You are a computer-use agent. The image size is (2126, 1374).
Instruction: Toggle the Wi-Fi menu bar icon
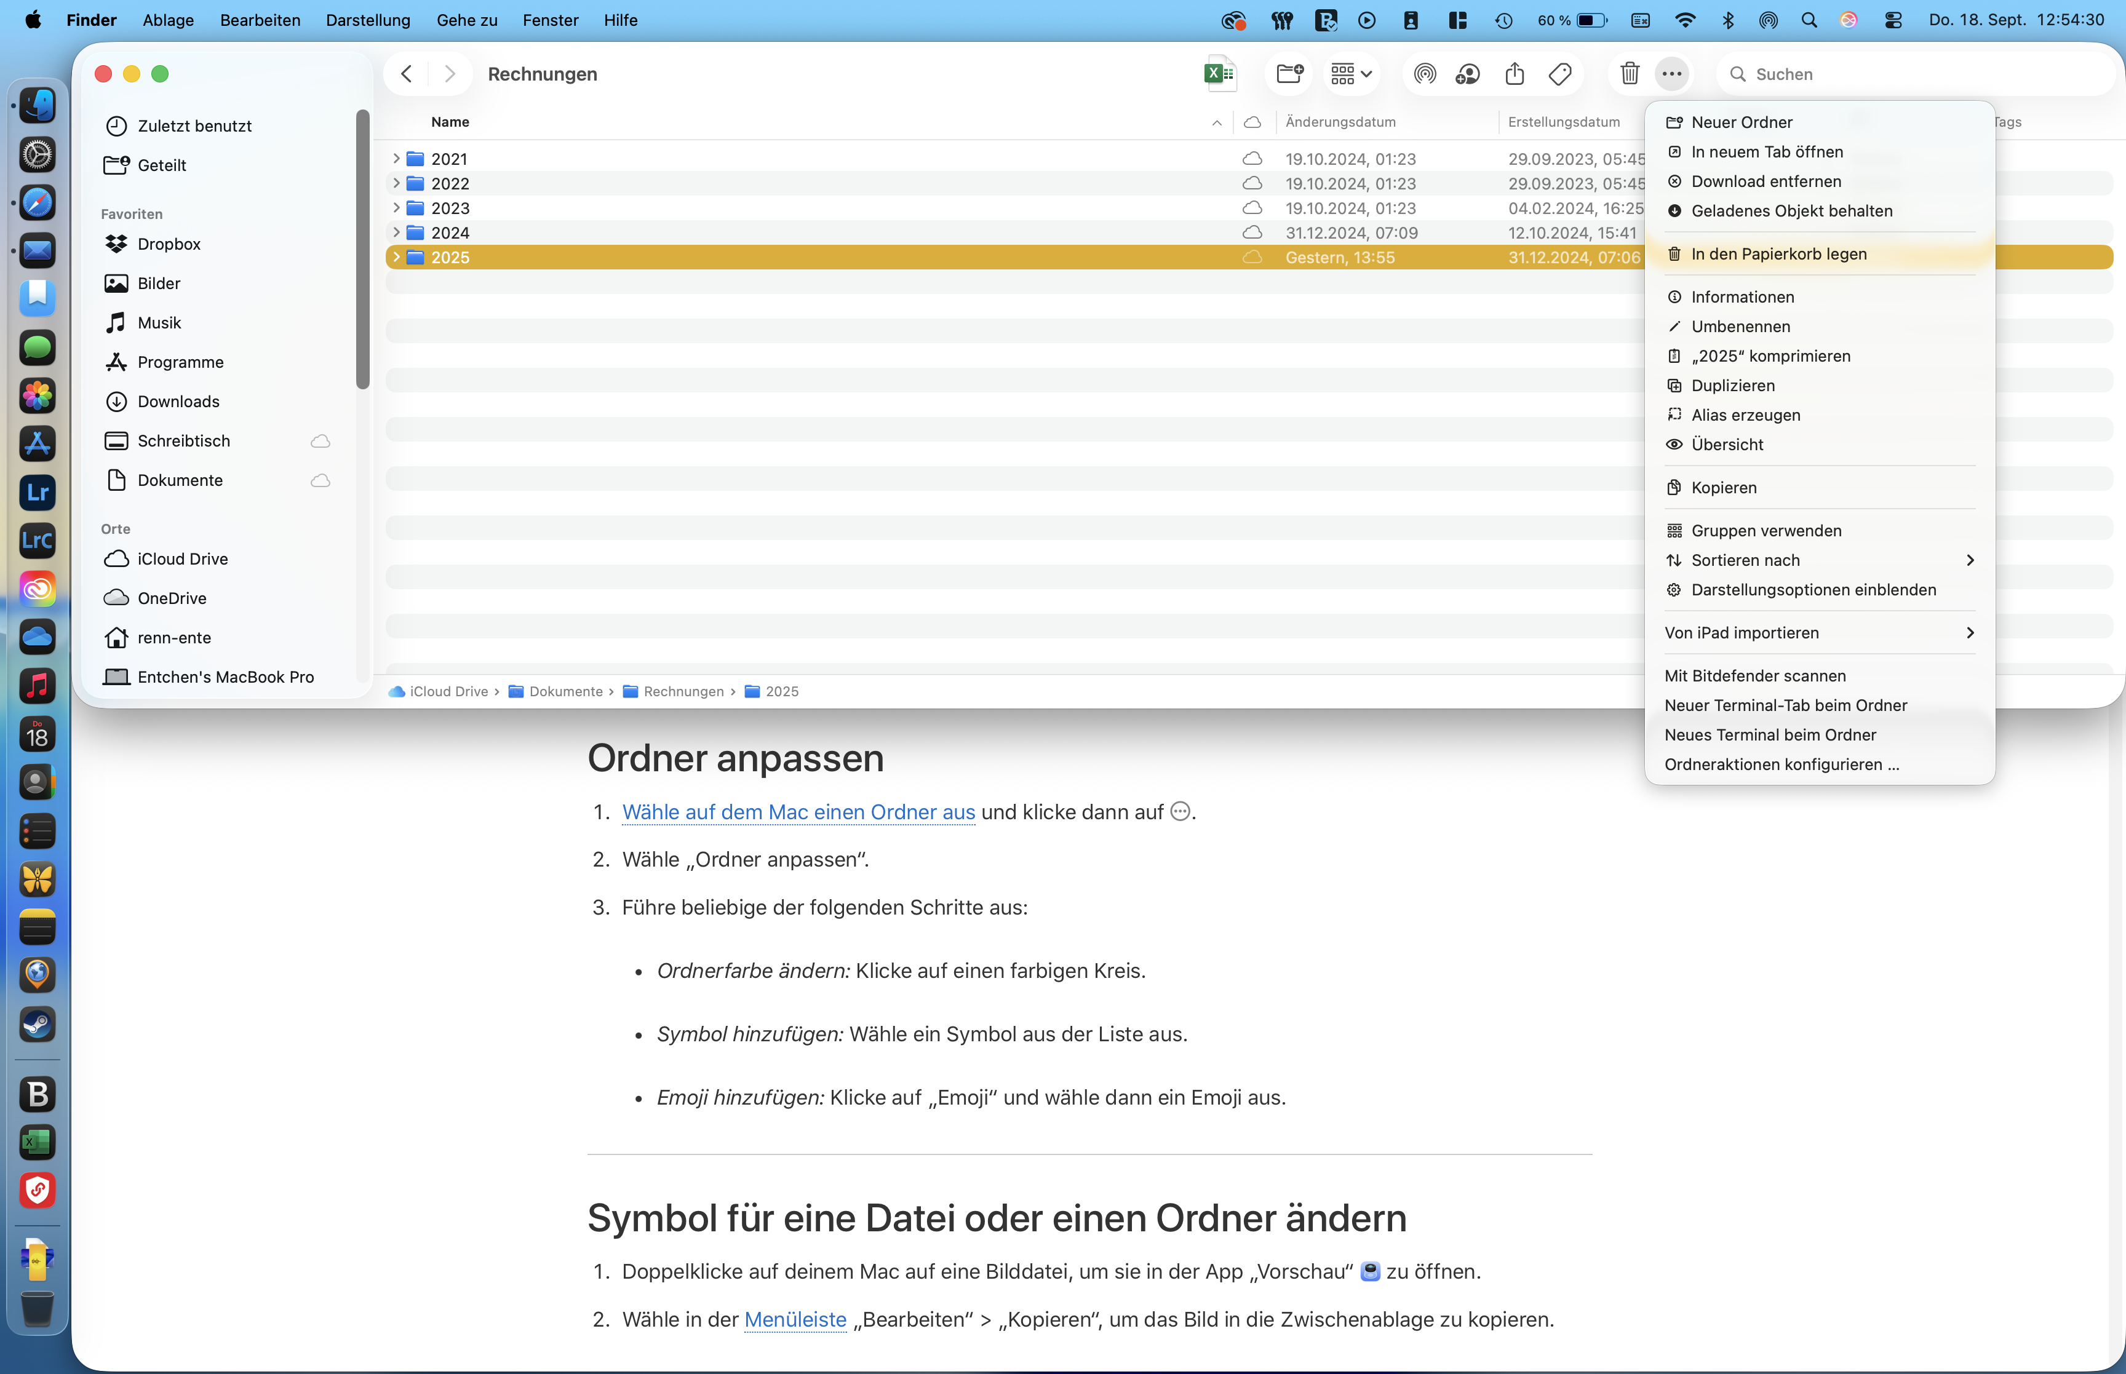pos(1684,20)
